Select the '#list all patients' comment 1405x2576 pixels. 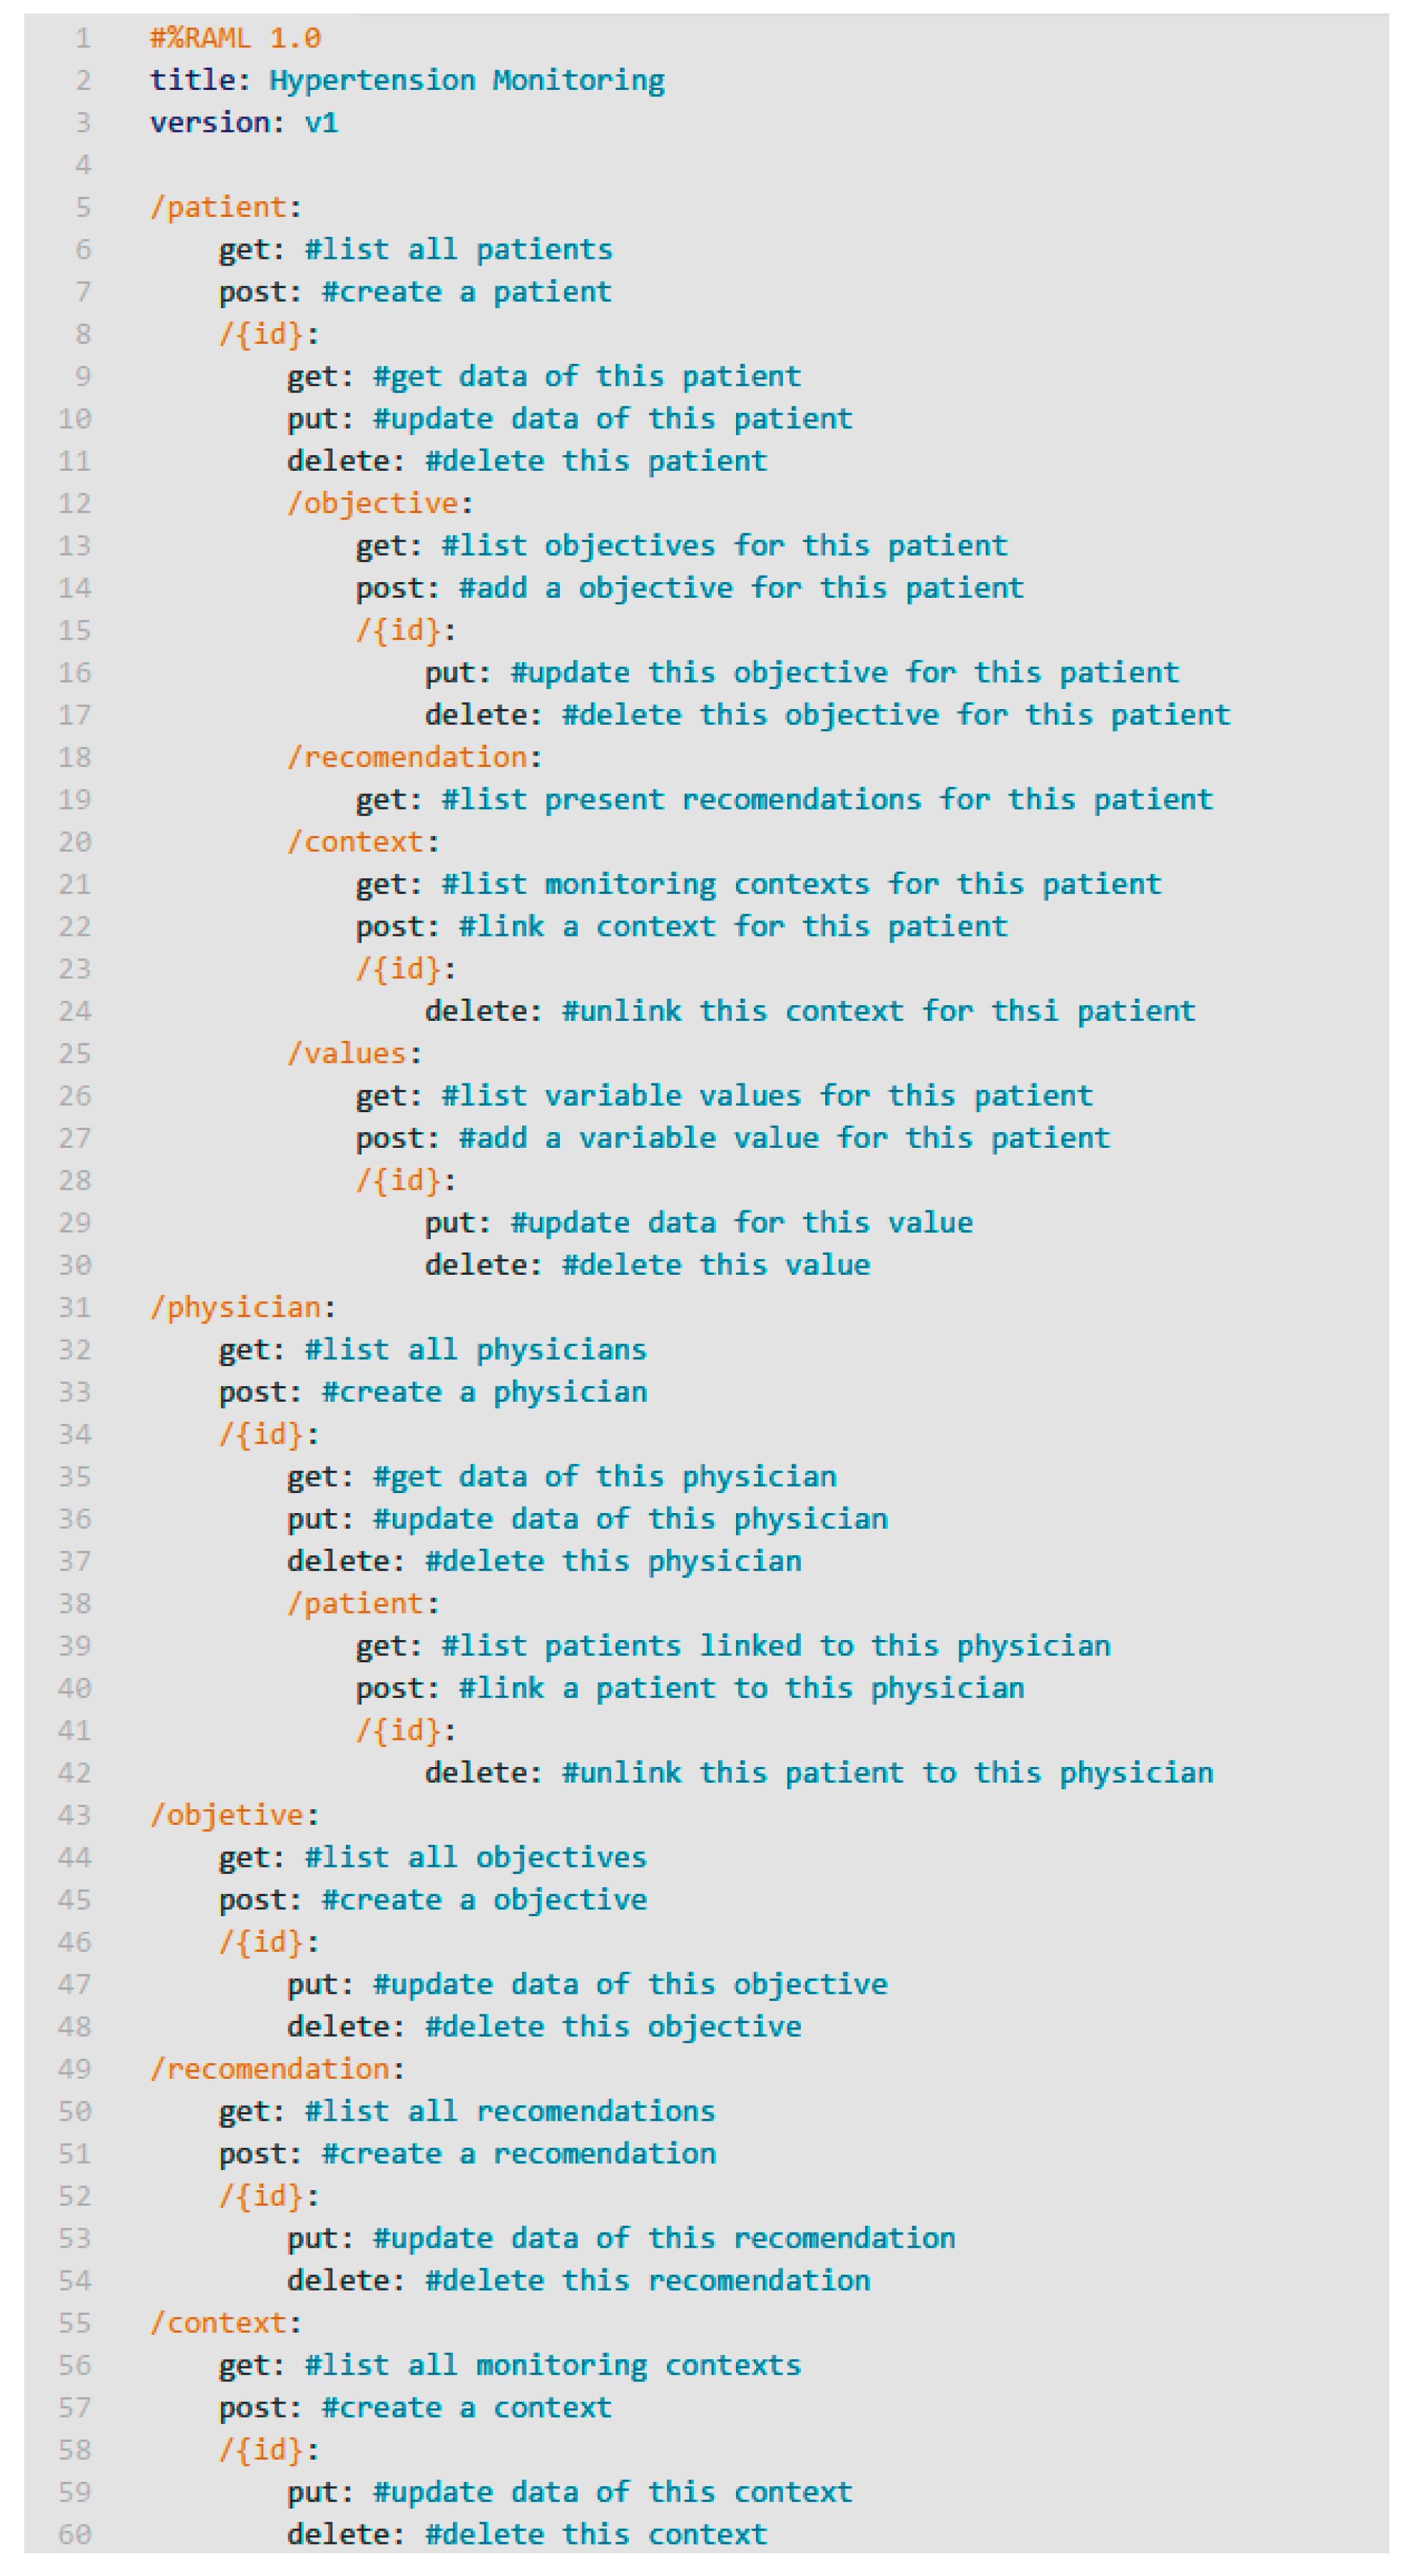click(x=458, y=249)
